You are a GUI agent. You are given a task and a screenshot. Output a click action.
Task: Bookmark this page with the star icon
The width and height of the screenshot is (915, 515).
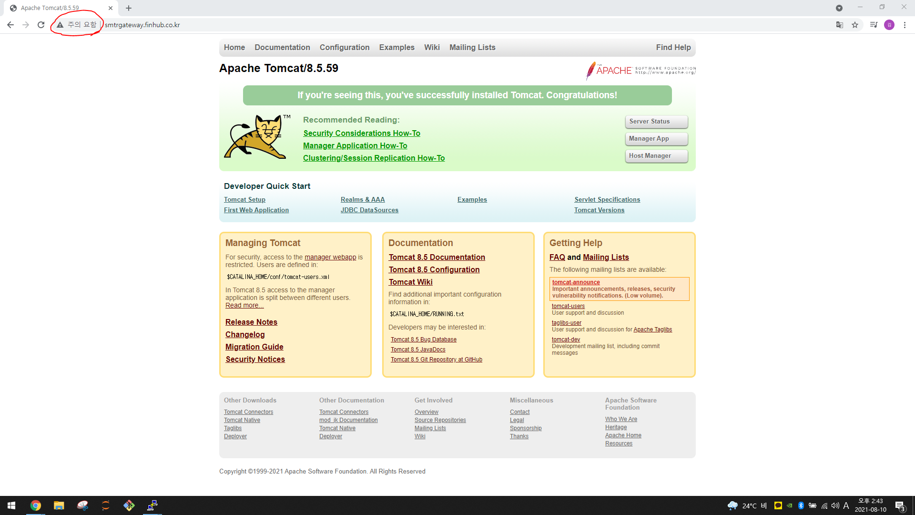click(x=855, y=25)
